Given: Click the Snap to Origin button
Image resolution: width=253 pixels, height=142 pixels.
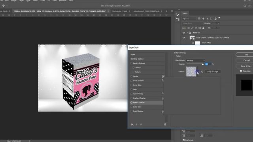Looking at the screenshot, I should pos(213,72).
